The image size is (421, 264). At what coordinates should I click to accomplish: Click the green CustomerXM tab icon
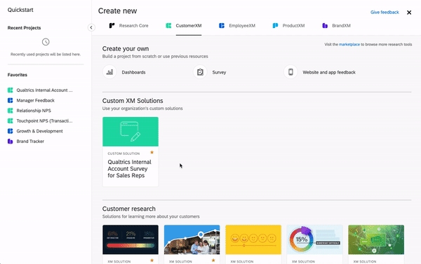[x=168, y=25]
